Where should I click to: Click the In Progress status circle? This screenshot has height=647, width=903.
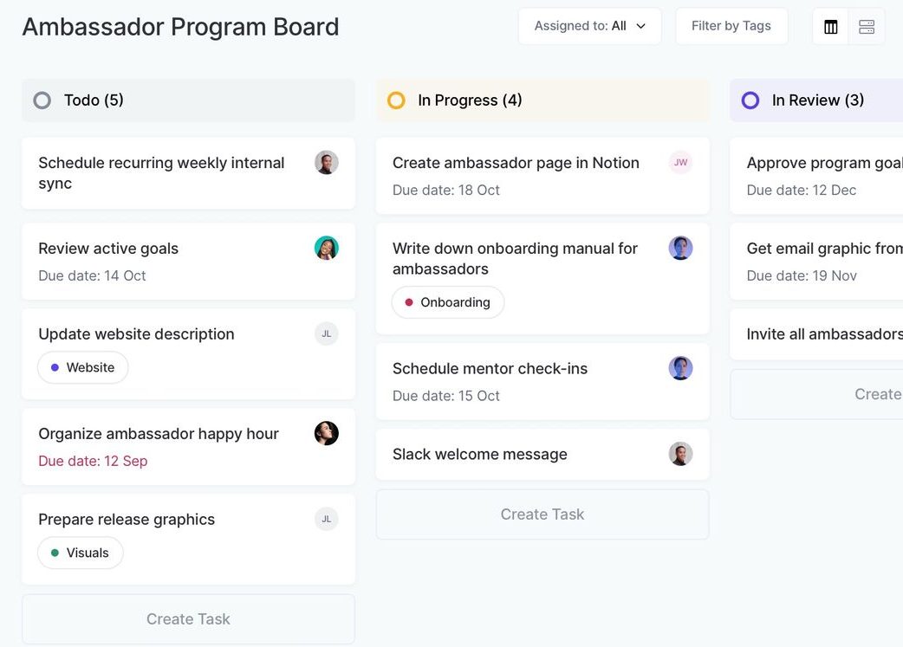click(x=396, y=100)
